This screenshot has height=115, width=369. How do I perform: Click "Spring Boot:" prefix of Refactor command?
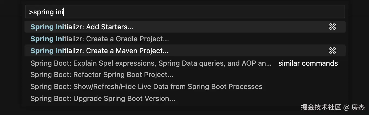click(x=51, y=75)
